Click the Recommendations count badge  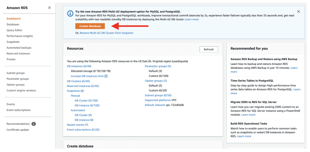pyautogui.click(x=34, y=124)
